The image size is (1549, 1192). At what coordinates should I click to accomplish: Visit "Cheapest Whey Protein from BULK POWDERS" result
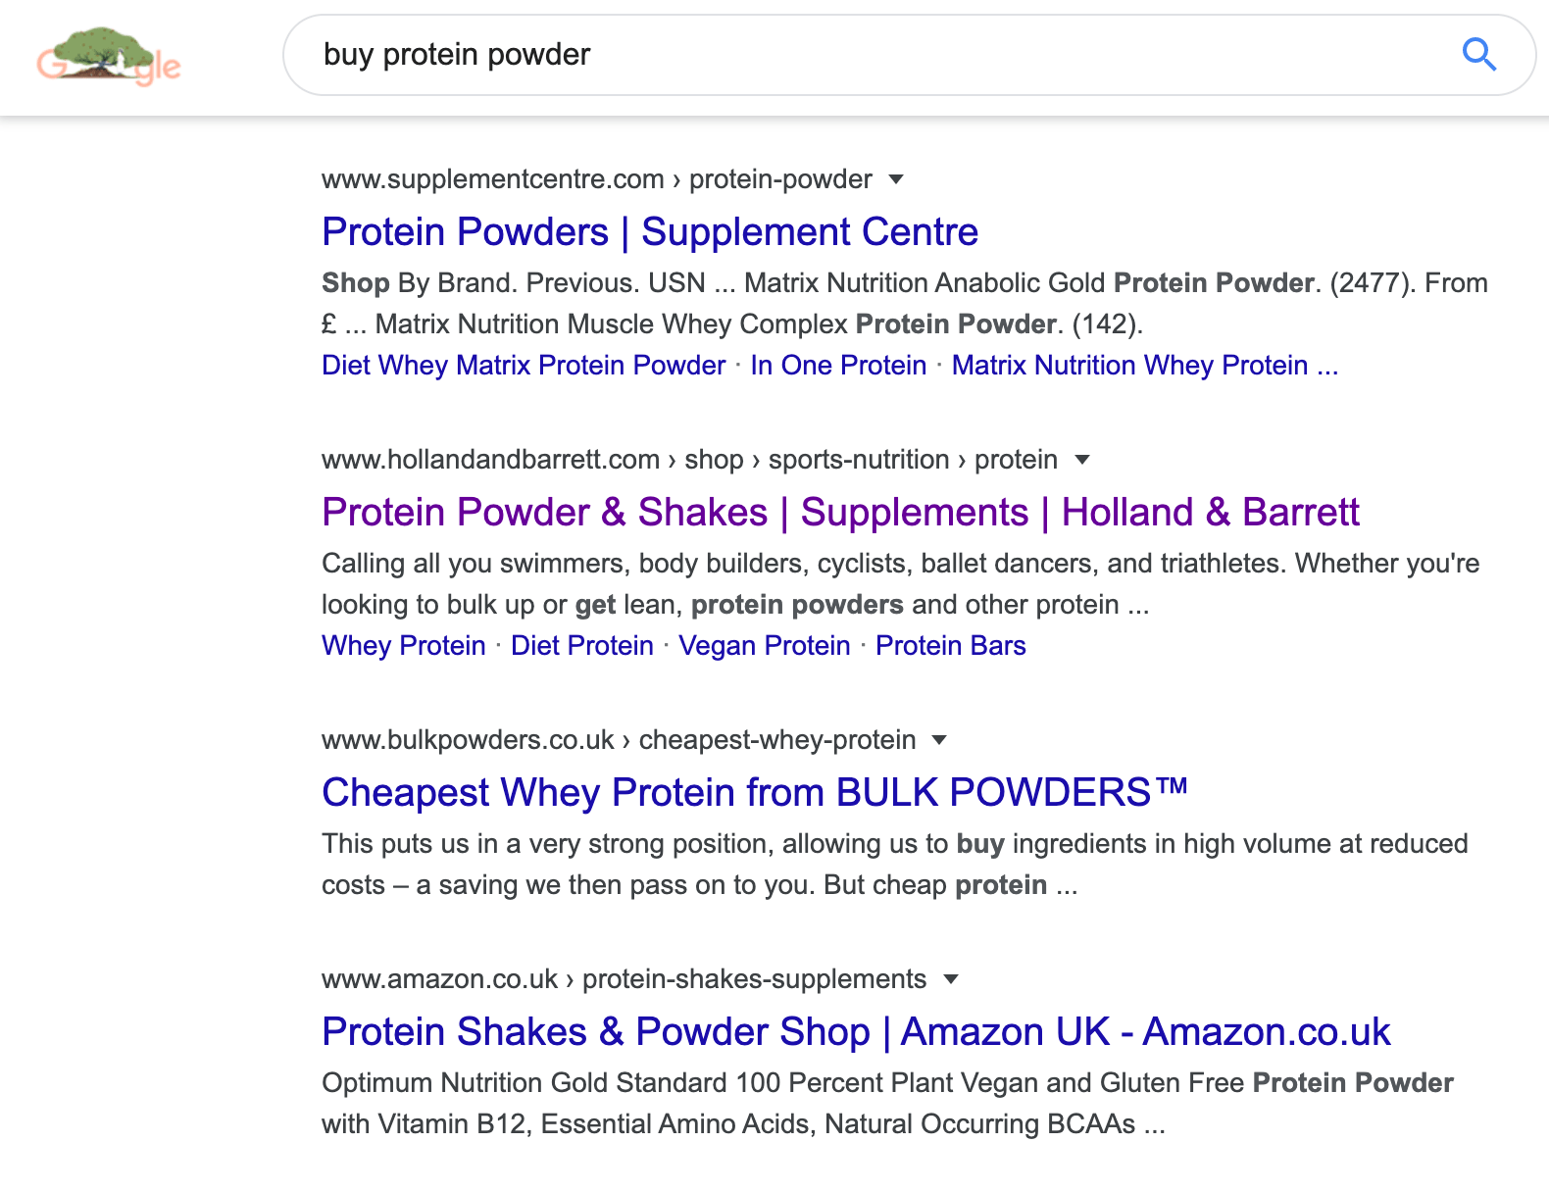coord(754,793)
